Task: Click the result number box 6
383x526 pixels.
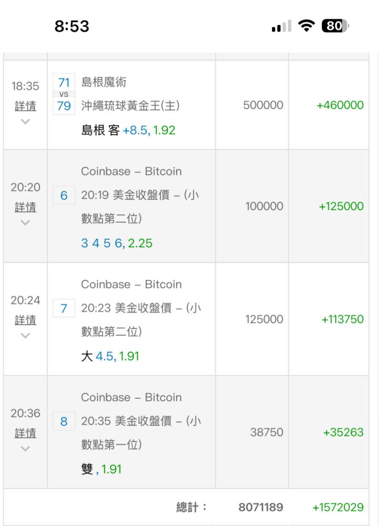Action: click(64, 196)
